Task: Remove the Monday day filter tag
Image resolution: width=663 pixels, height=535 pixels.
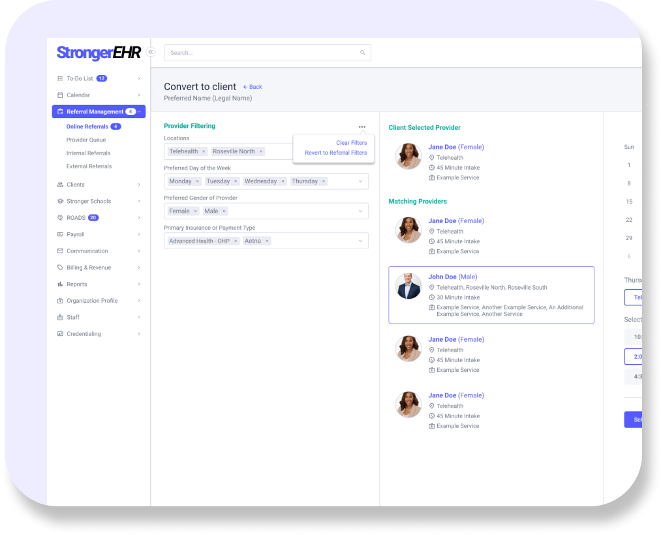Action: tap(197, 181)
